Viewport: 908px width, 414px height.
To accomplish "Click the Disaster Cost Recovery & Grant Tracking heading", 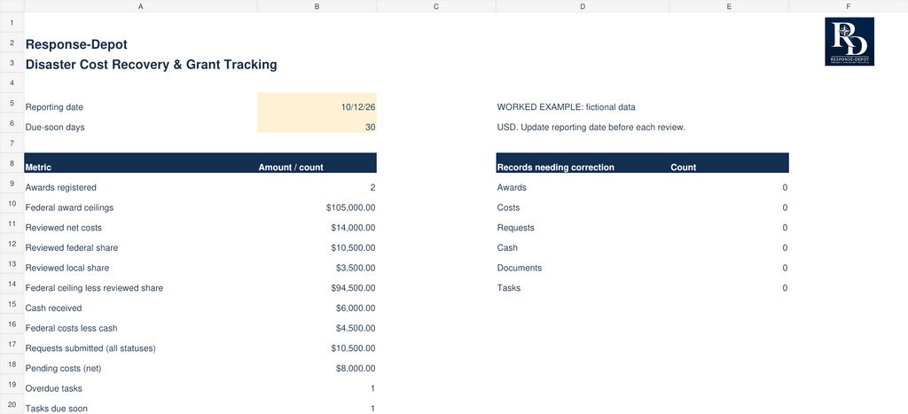I will pos(151,65).
